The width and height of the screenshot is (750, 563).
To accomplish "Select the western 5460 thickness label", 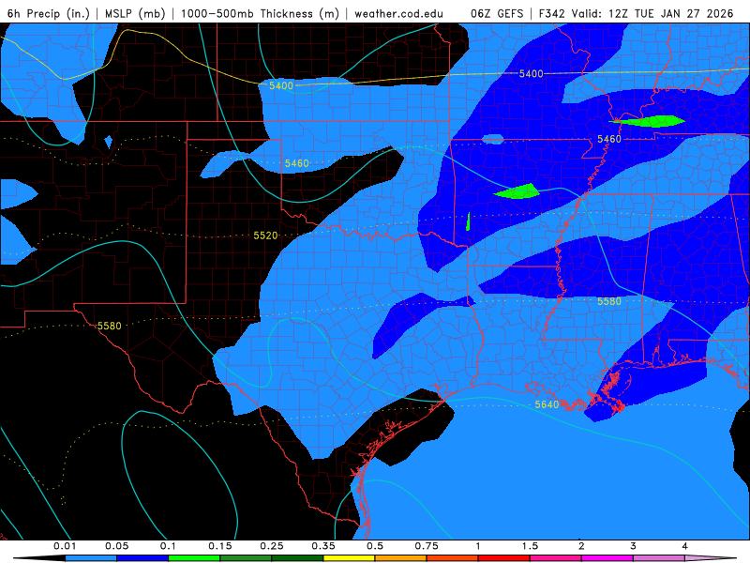I will coord(296,163).
